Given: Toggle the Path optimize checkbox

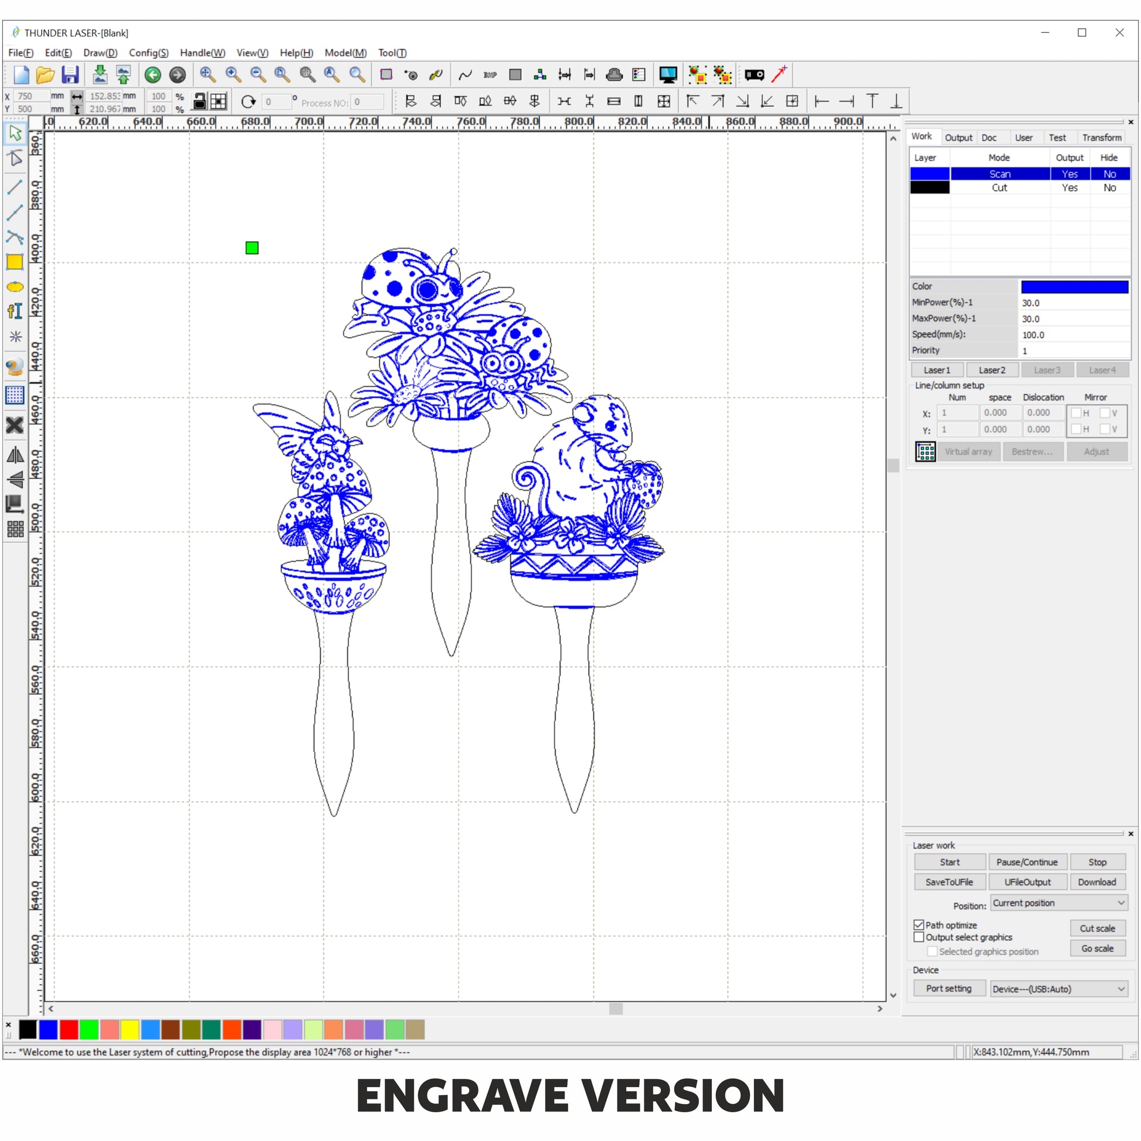Looking at the screenshot, I should click(x=919, y=925).
